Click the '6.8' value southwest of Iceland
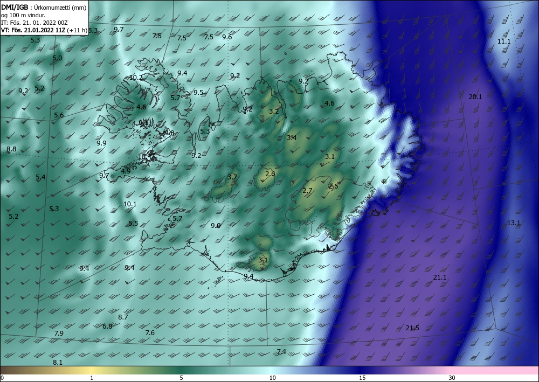Image resolution: width=539 pixels, height=382 pixels. coord(107,327)
